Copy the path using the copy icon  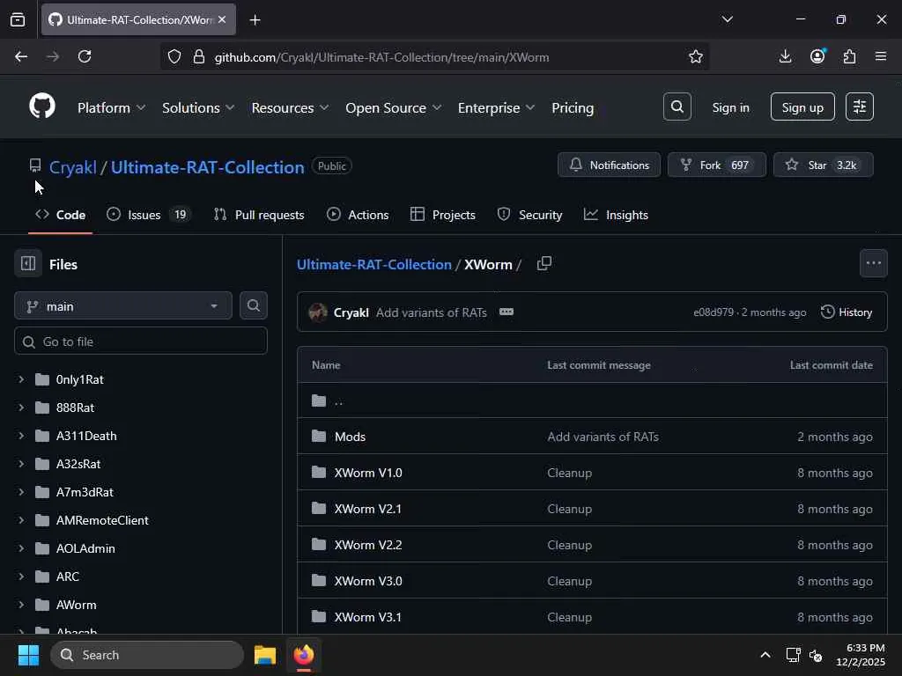coord(543,263)
